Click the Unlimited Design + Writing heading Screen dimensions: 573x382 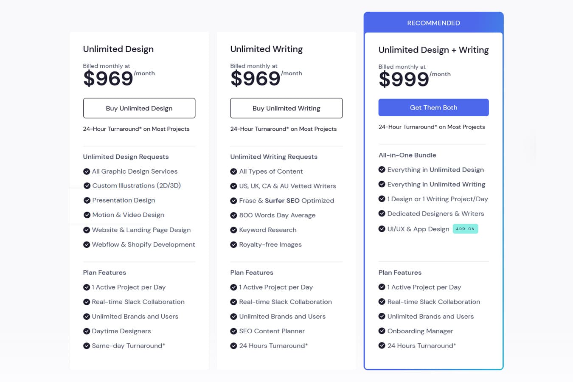tap(433, 50)
